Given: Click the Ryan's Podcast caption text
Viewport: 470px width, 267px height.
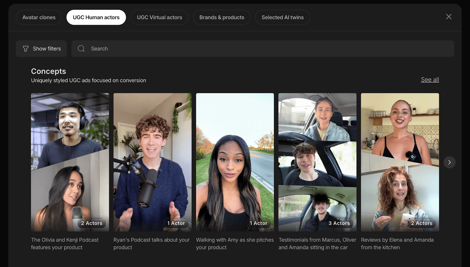Looking at the screenshot, I should pyautogui.click(x=151, y=244).
